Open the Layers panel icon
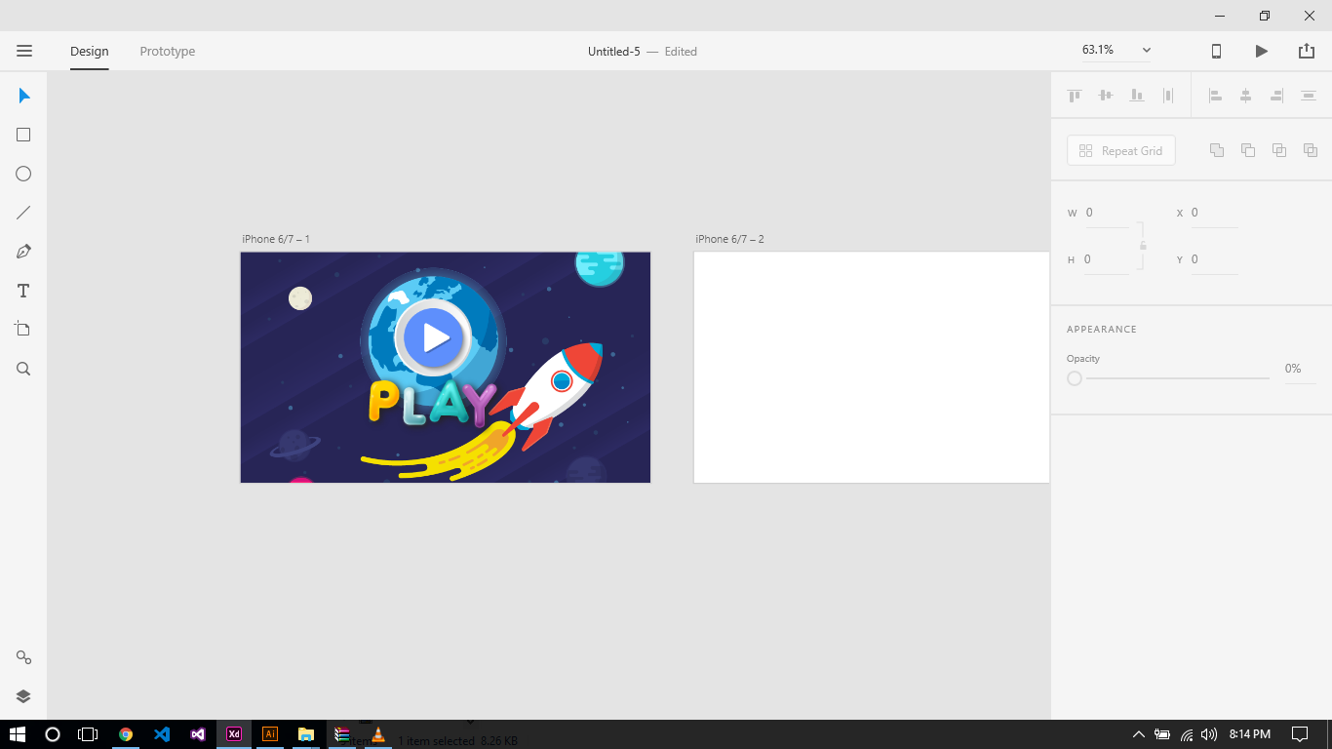Image resolution: width=1332 pixels, height=749 pixels. click(23, 696)
